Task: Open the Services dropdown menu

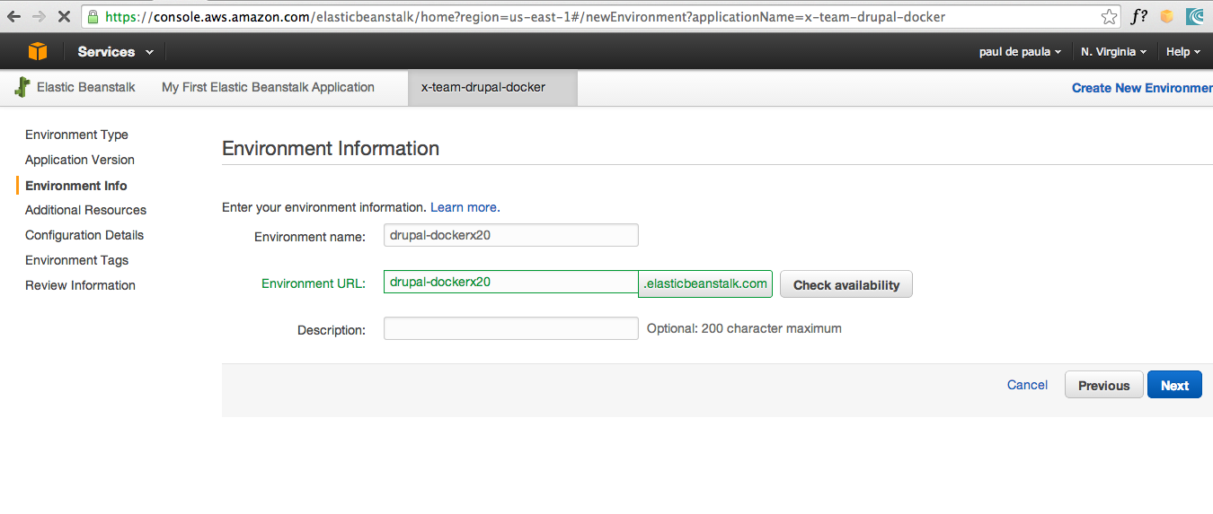Action: 115,52
